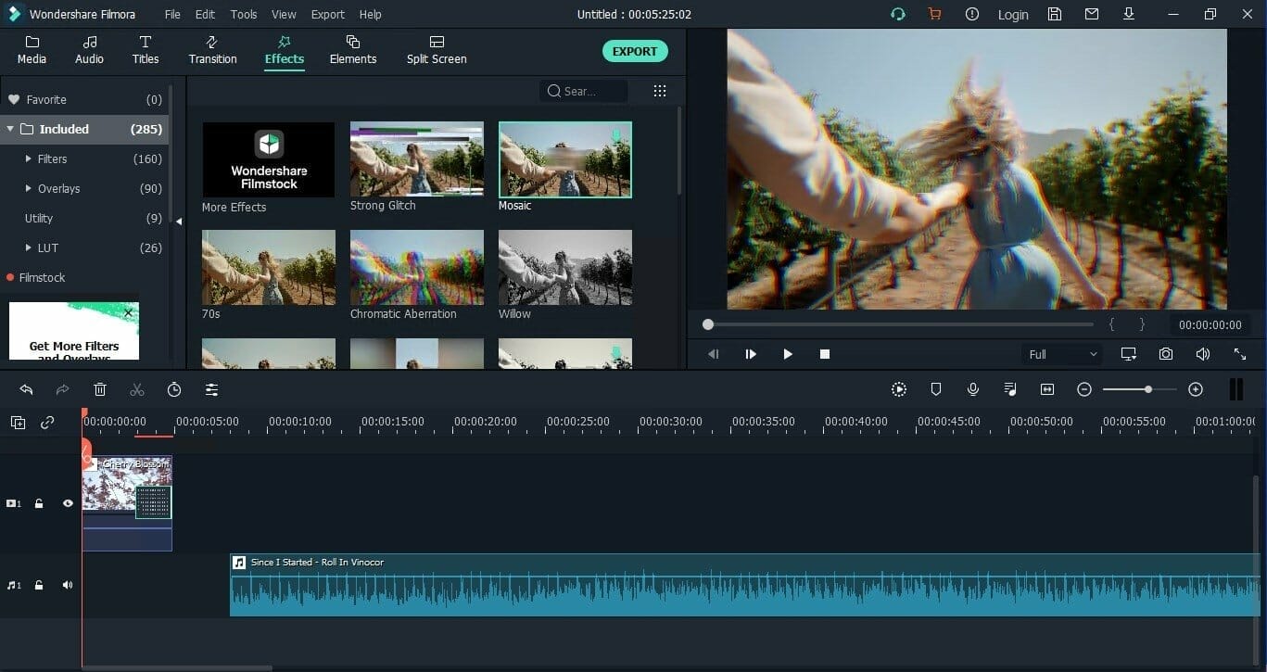Click the snap/link icon above the timeline
The height and width of the screenshot is (672, 1267).
(46, 422)
